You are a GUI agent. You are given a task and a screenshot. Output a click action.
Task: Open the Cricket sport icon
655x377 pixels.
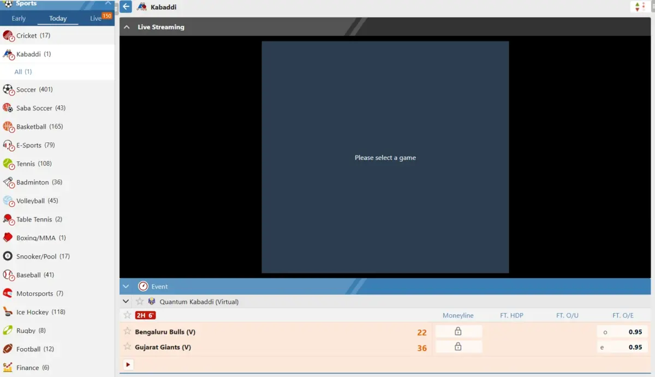point(8,36)
